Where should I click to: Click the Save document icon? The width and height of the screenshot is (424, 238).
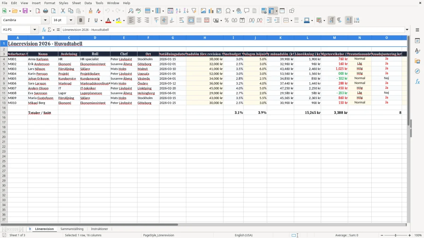tap(25, 11)
